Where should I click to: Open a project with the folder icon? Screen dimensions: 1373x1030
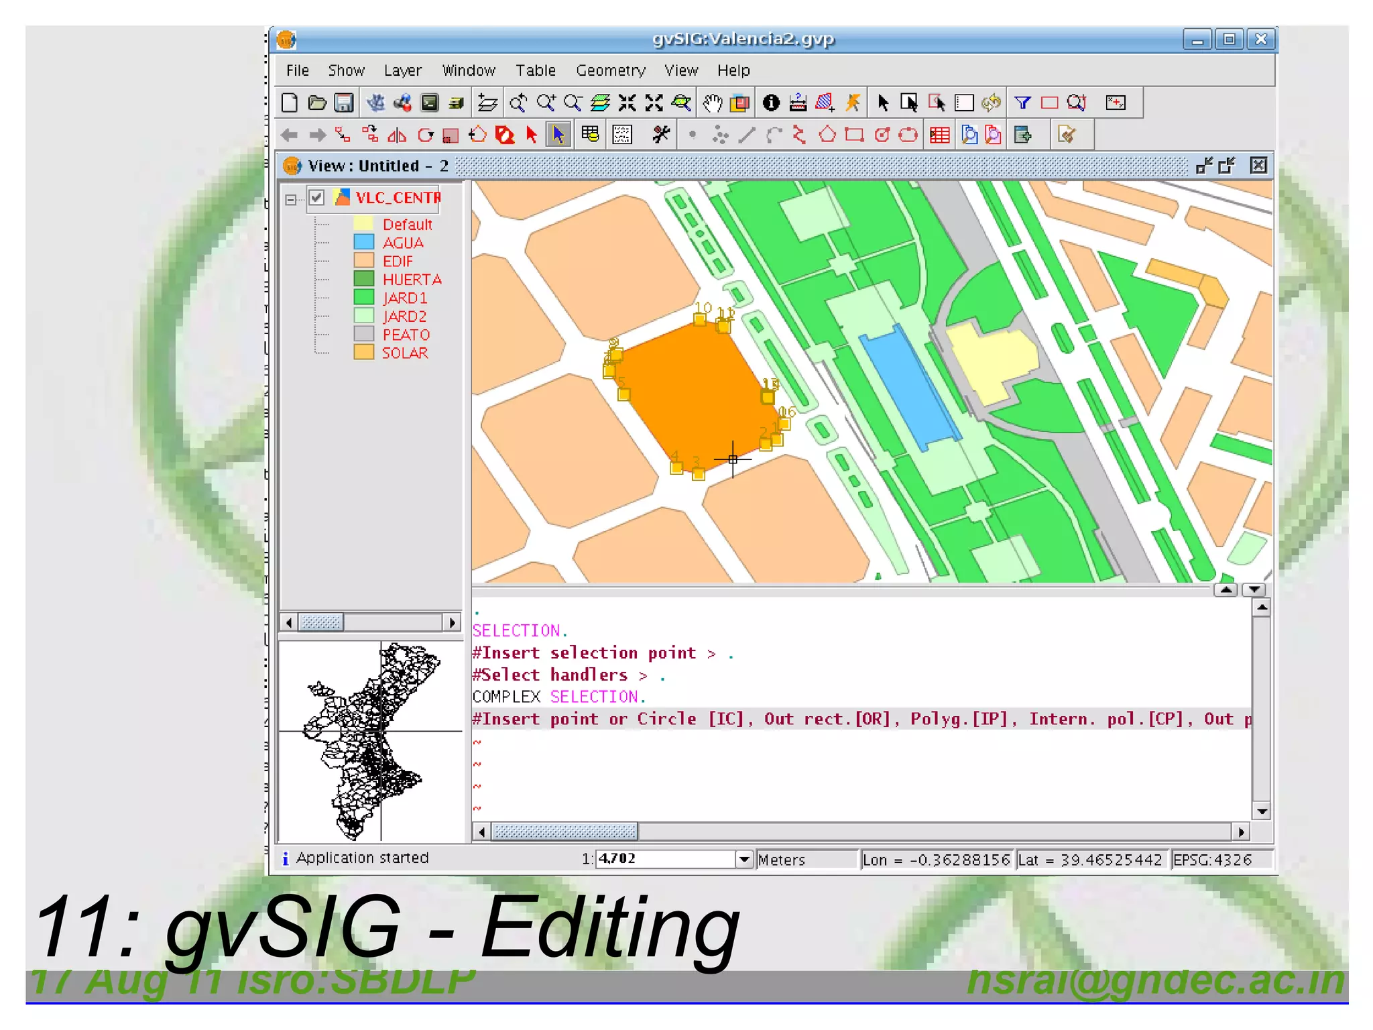(x=317, y=103)
